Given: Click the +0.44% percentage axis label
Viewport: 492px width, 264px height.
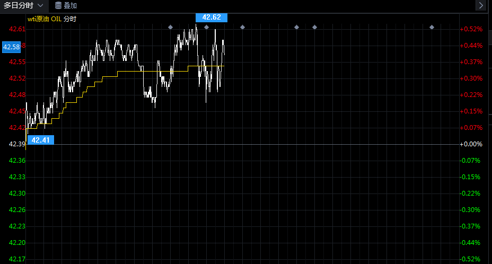Looking at the screenshot, I should (471, 46).
